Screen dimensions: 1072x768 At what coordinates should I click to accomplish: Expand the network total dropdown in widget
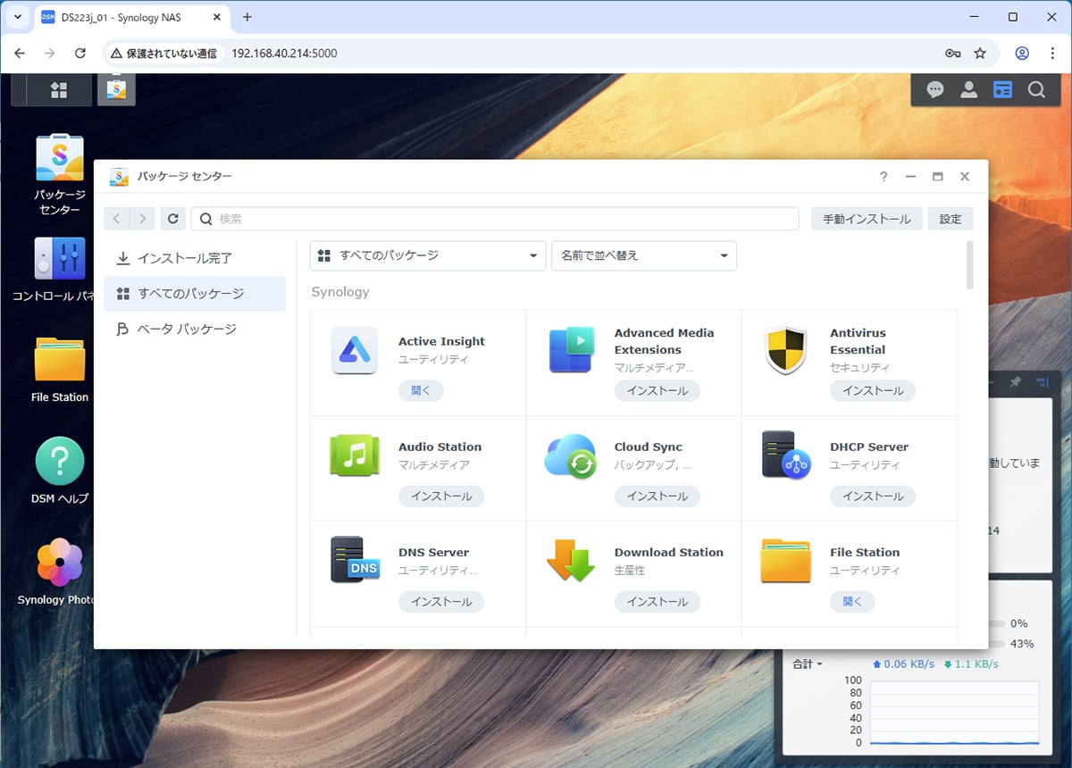(x=807, y=664)
